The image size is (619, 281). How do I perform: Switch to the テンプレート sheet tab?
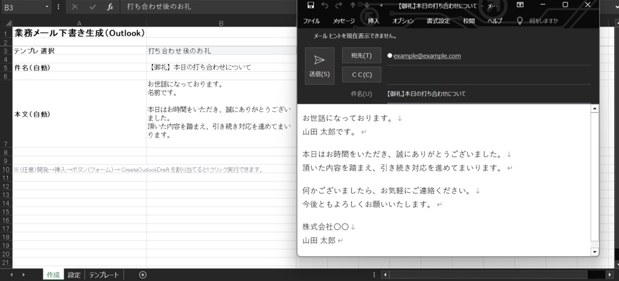tap(104, 275)
